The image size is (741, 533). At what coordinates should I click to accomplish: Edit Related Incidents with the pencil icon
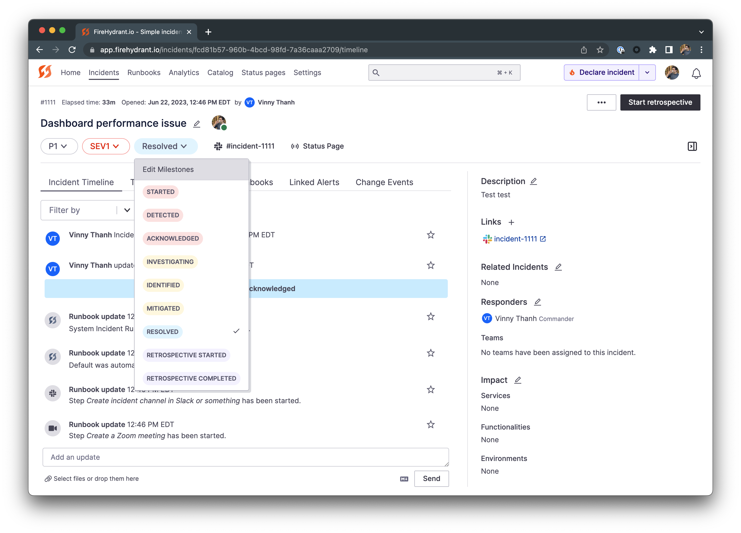558,267
